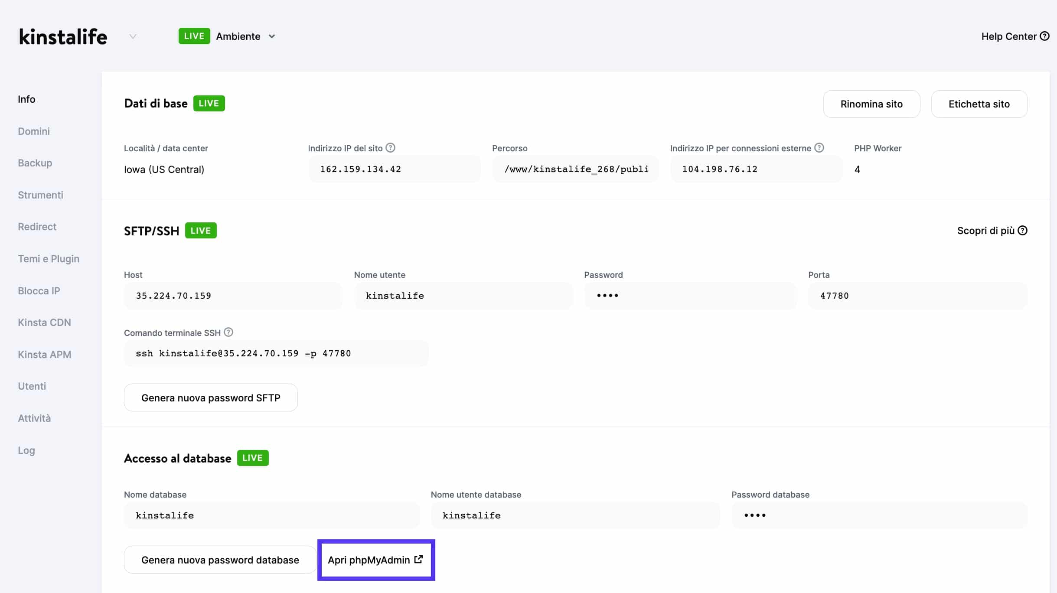Open the Domini section

click(x=34, y=131)
